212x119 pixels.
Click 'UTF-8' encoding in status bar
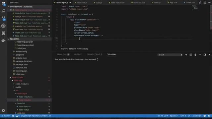pos(183,116)
